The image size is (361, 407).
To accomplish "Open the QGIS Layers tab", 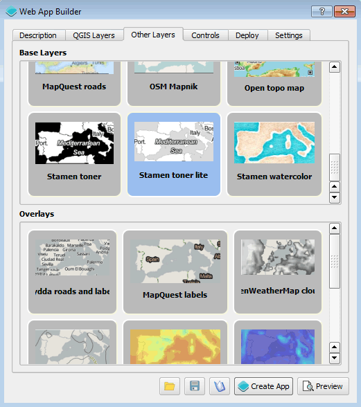I will click(x=94, y=35).
